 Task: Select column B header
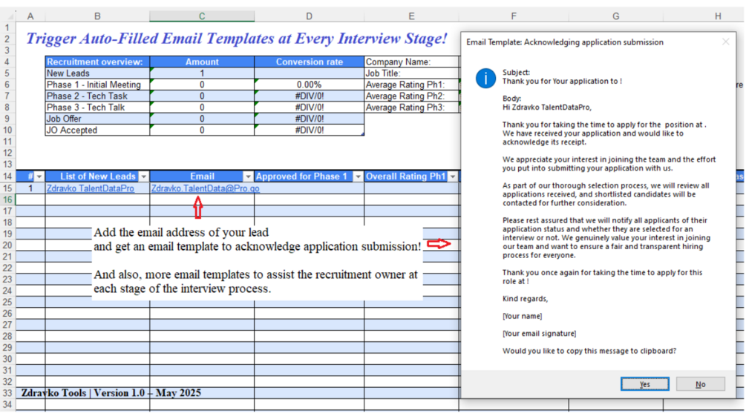[x=97, y=16]
